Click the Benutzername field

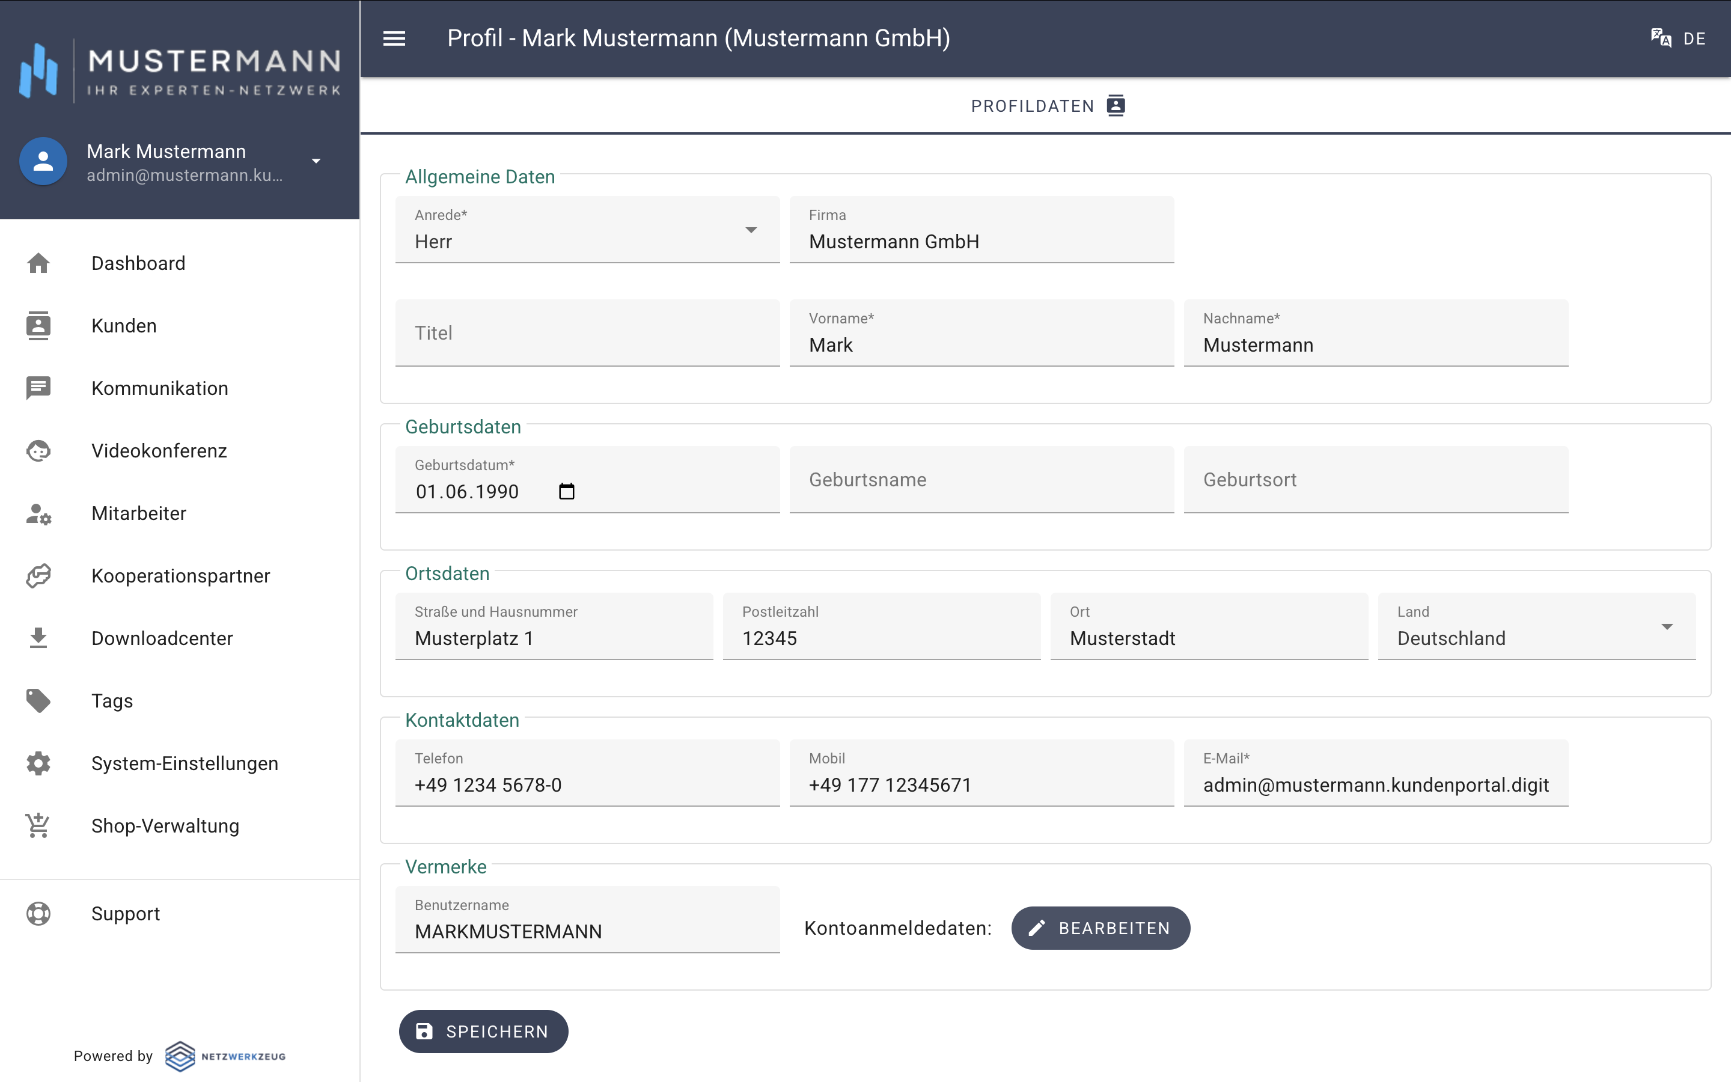(x=587, y=920)
